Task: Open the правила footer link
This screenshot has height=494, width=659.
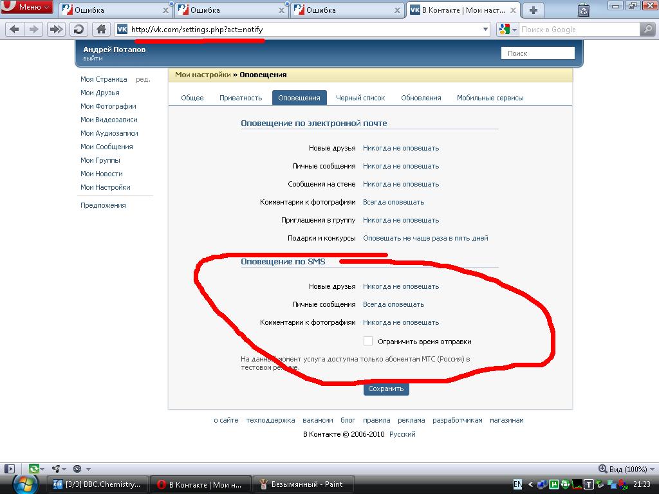Action: (x=376, y=420)
